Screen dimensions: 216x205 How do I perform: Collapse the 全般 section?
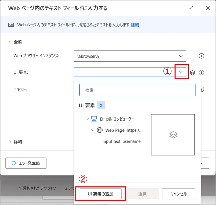(x=9, y=42)
